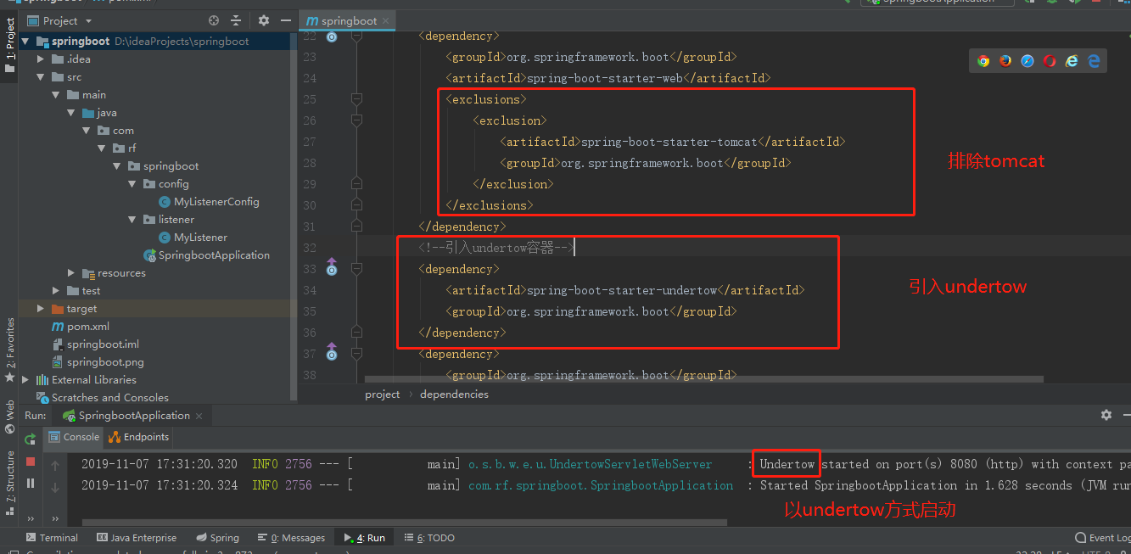Collapse the src folder
Screen dimensions: 1131x554
click(x=41, y=76)
